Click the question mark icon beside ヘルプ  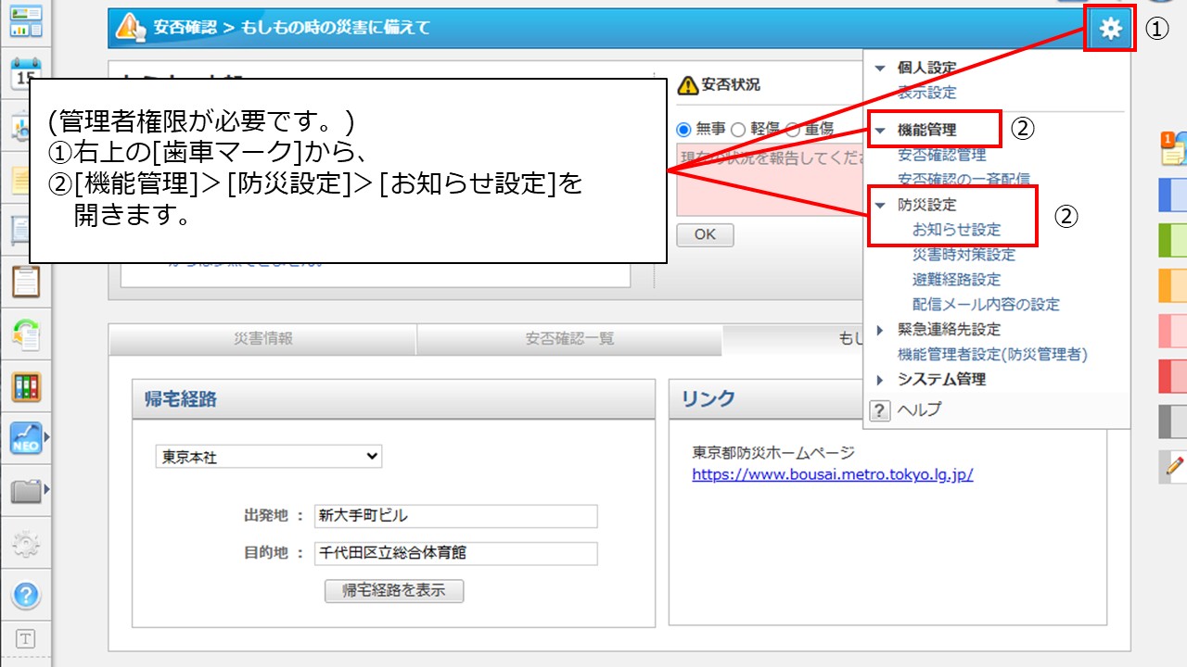[x=880, y=409]
